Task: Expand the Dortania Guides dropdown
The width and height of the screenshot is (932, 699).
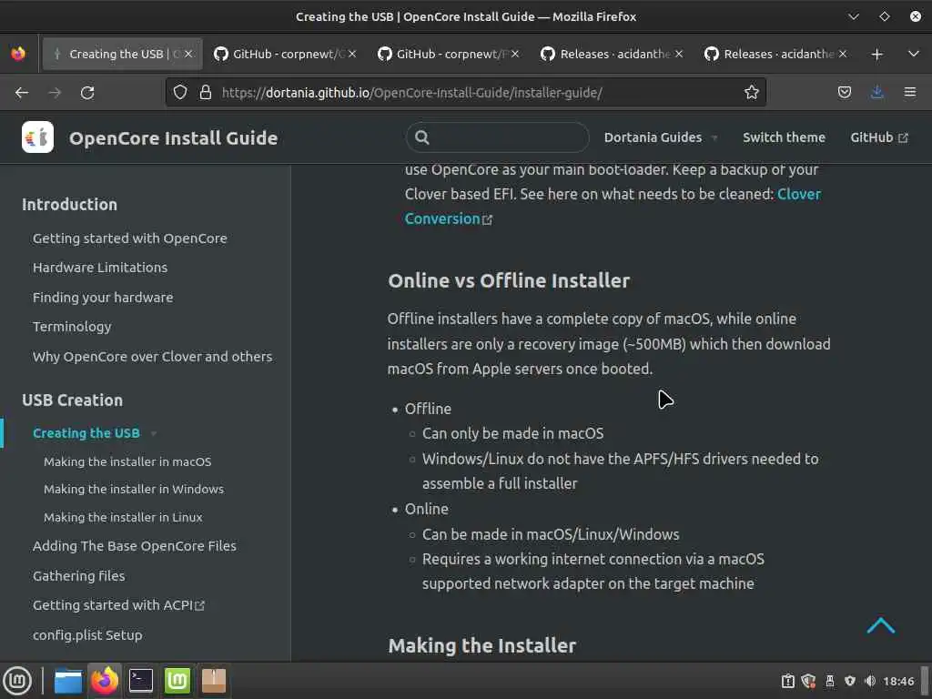Action: click(661, 137)
